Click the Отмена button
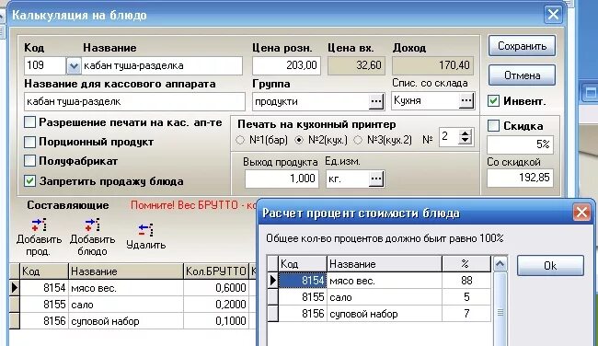This screenshot has height=346, width=598. 522,75
